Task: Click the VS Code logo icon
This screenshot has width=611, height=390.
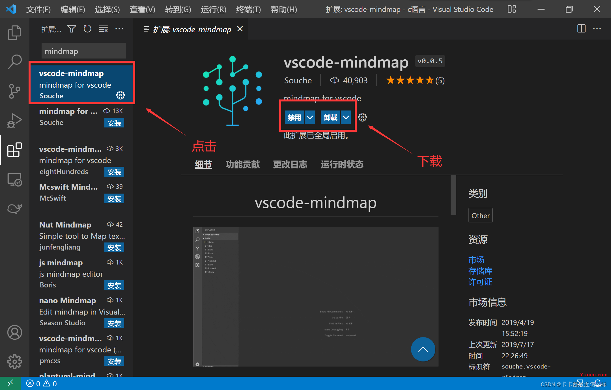Action: (11, 9)
